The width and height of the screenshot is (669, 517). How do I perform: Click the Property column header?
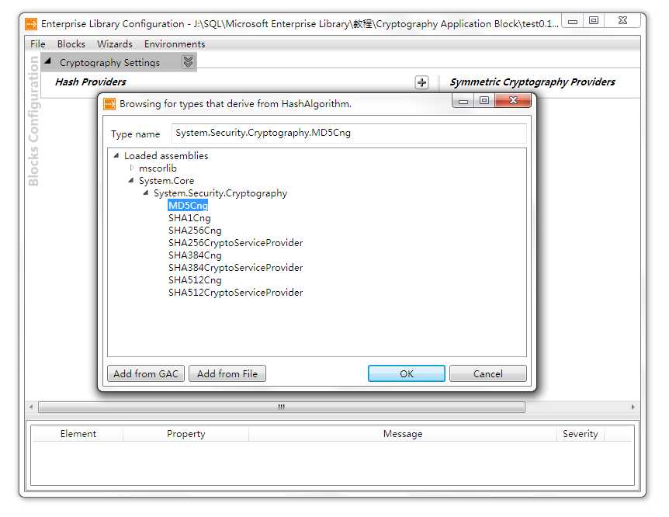(x=186, y=434)
